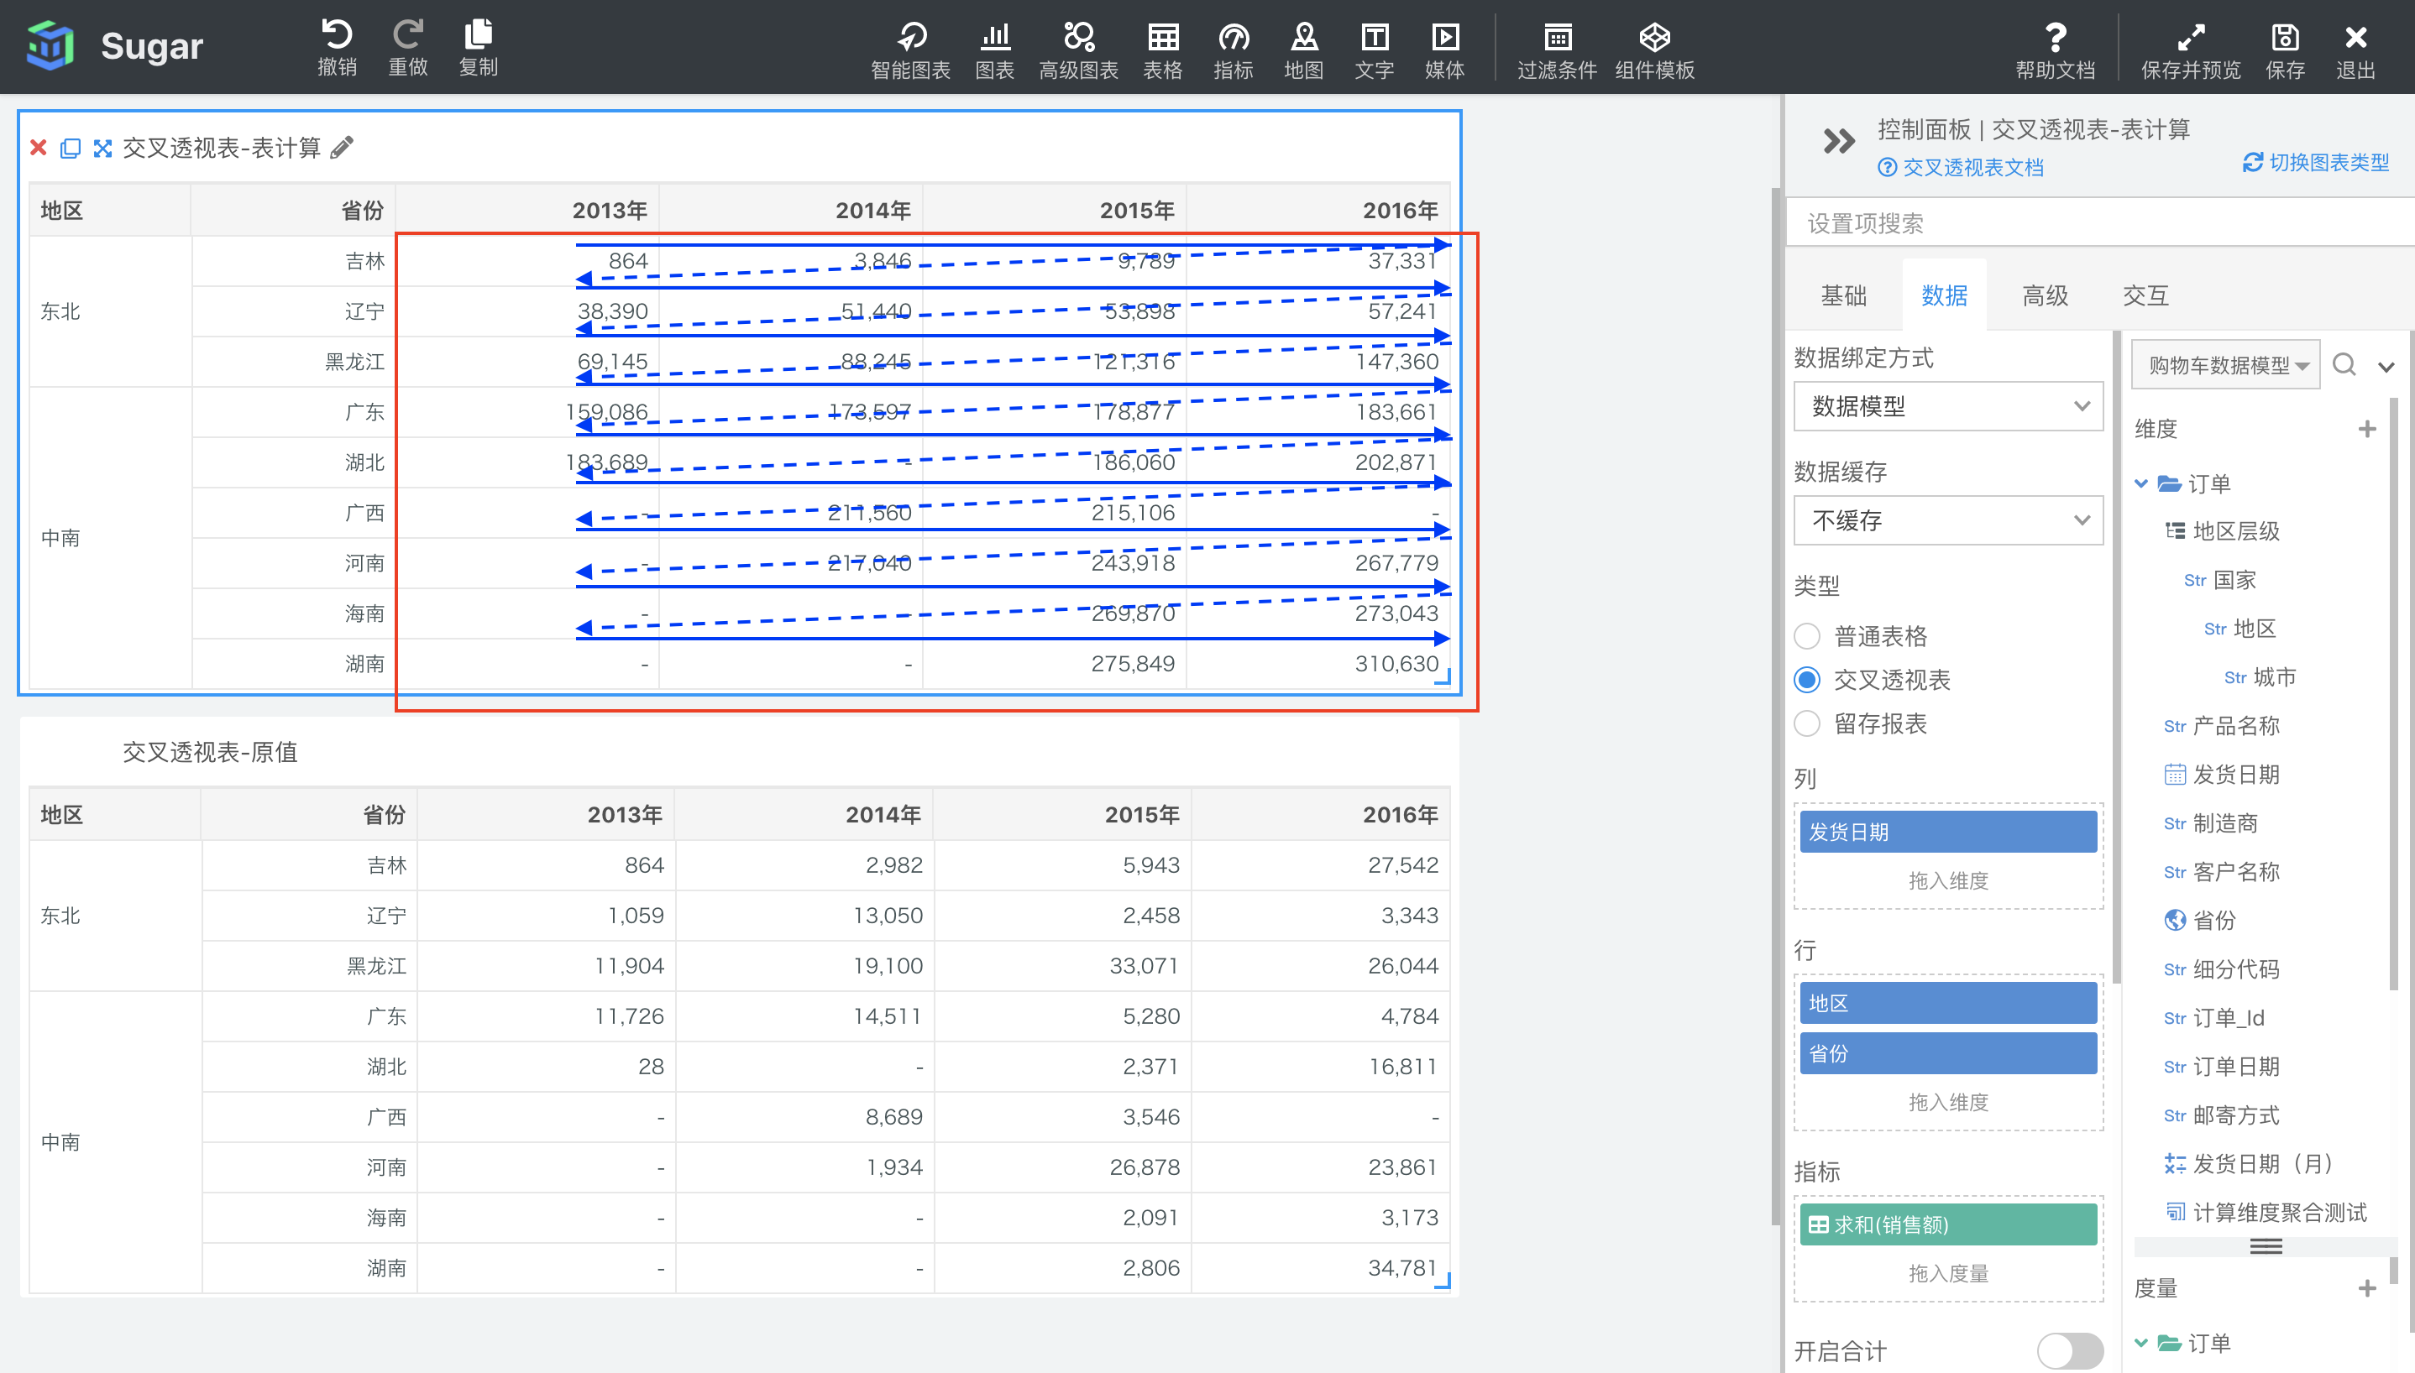
Task: Open the 数据模型 binding dropdown
Action: point(1947,406)
